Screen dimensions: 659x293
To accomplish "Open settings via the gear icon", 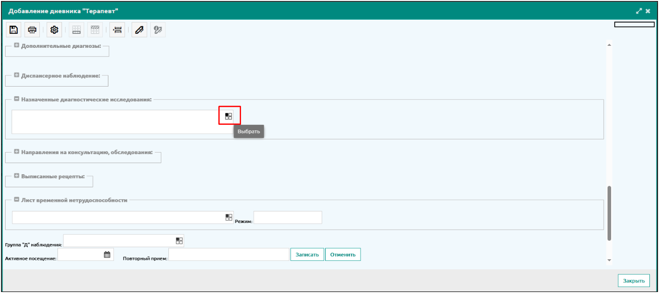I will [x=54, y=30].
